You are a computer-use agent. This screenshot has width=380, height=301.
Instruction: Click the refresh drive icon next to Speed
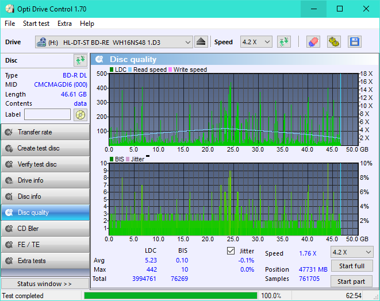(x=284, y=42)
